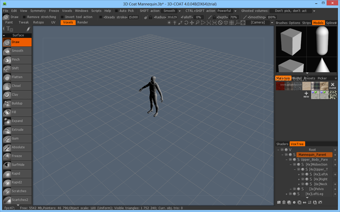Click the ALL selection icon in viewport toolbar

pyautogui.click(x=209, y=23)
